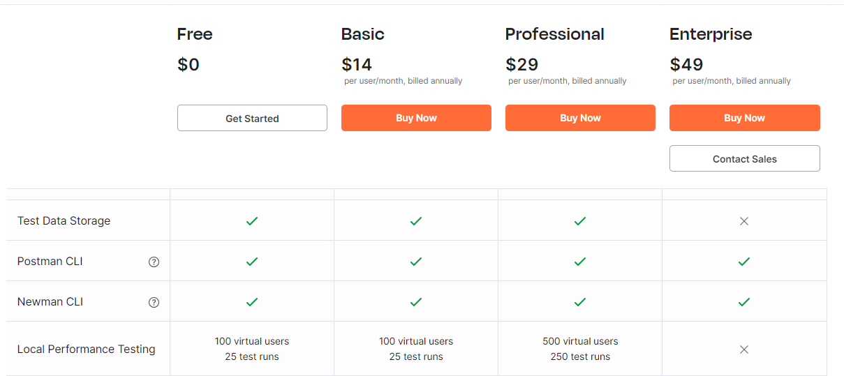This screenshot has height=376, width=844.
Task: Click Enterprise Test Data Storage cross icon
Action: pos(744,221)
